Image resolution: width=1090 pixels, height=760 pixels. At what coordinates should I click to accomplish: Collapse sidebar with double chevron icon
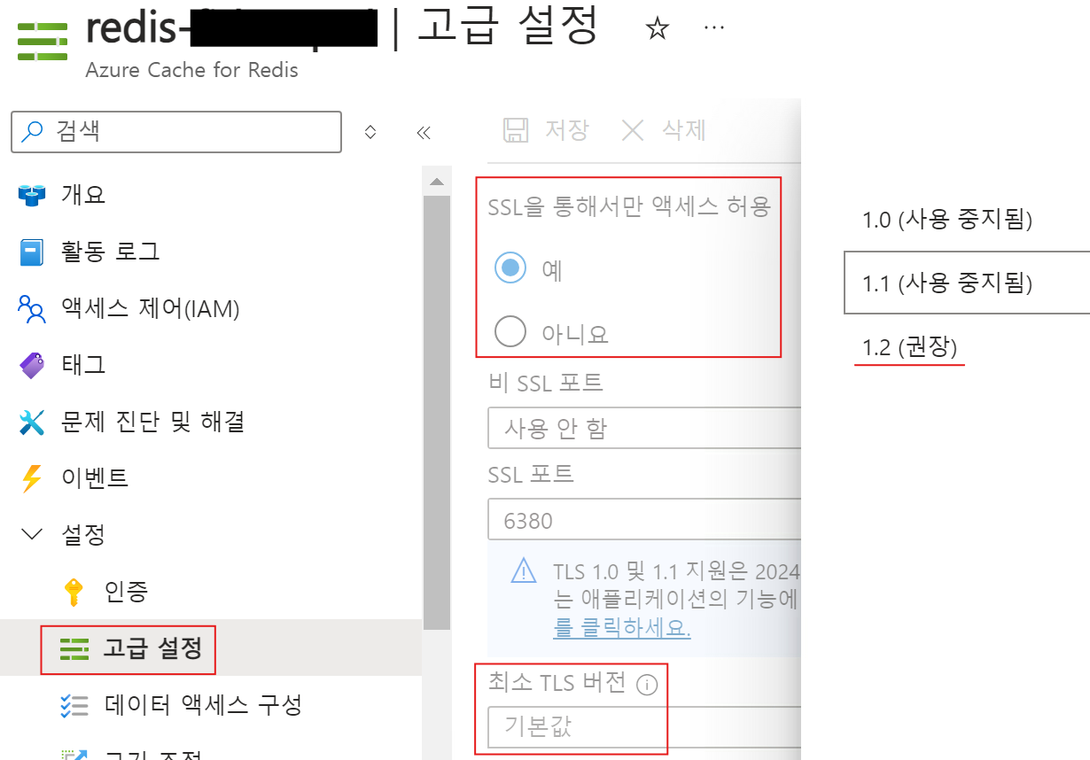coord(424,133)
